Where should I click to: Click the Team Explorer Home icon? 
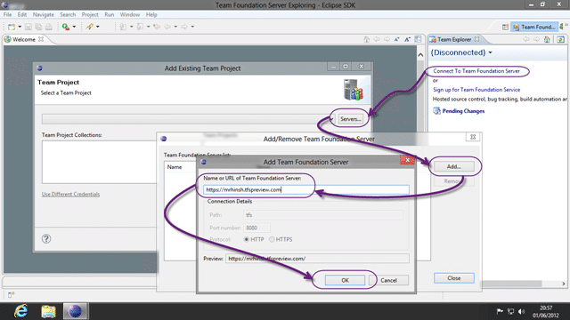547,39
